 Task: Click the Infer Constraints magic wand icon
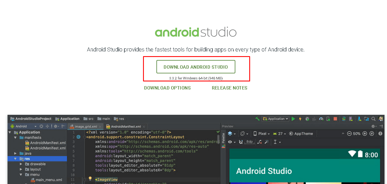click(x=267, y=142)
